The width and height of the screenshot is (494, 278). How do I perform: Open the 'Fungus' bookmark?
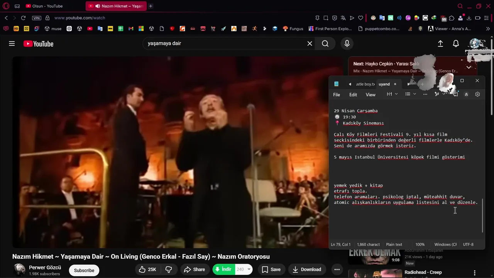293,29
